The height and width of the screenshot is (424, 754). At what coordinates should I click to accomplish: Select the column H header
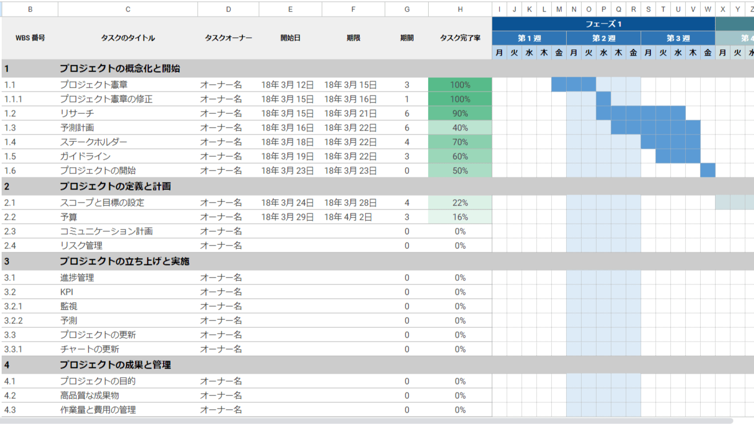pos(460,9)
